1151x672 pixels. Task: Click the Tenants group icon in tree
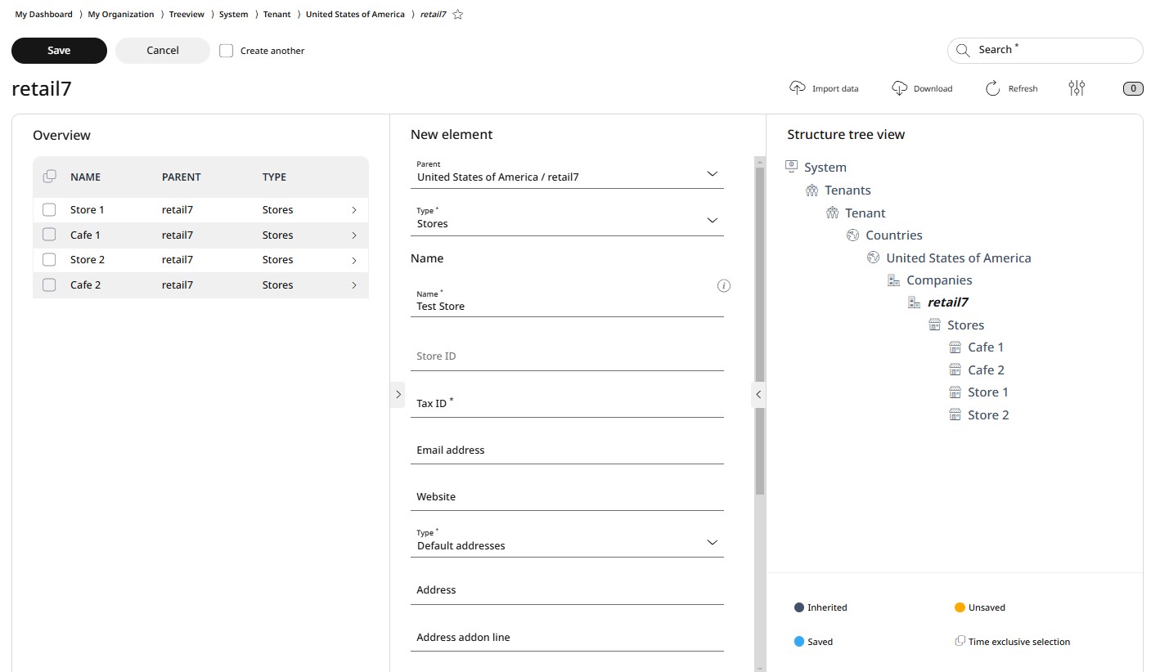click(x=812, y=190)
